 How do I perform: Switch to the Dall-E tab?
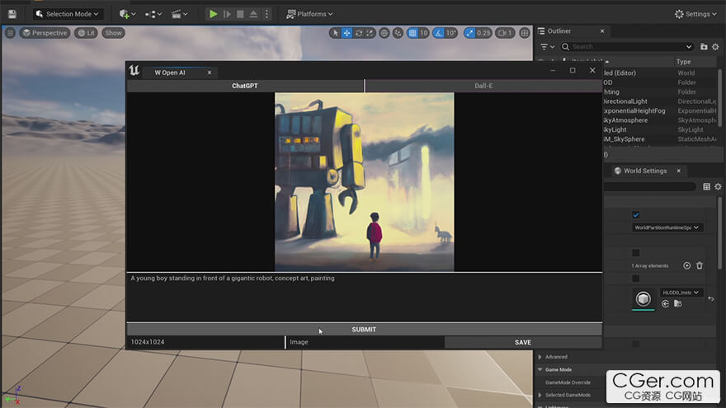[x=483, y=86]
